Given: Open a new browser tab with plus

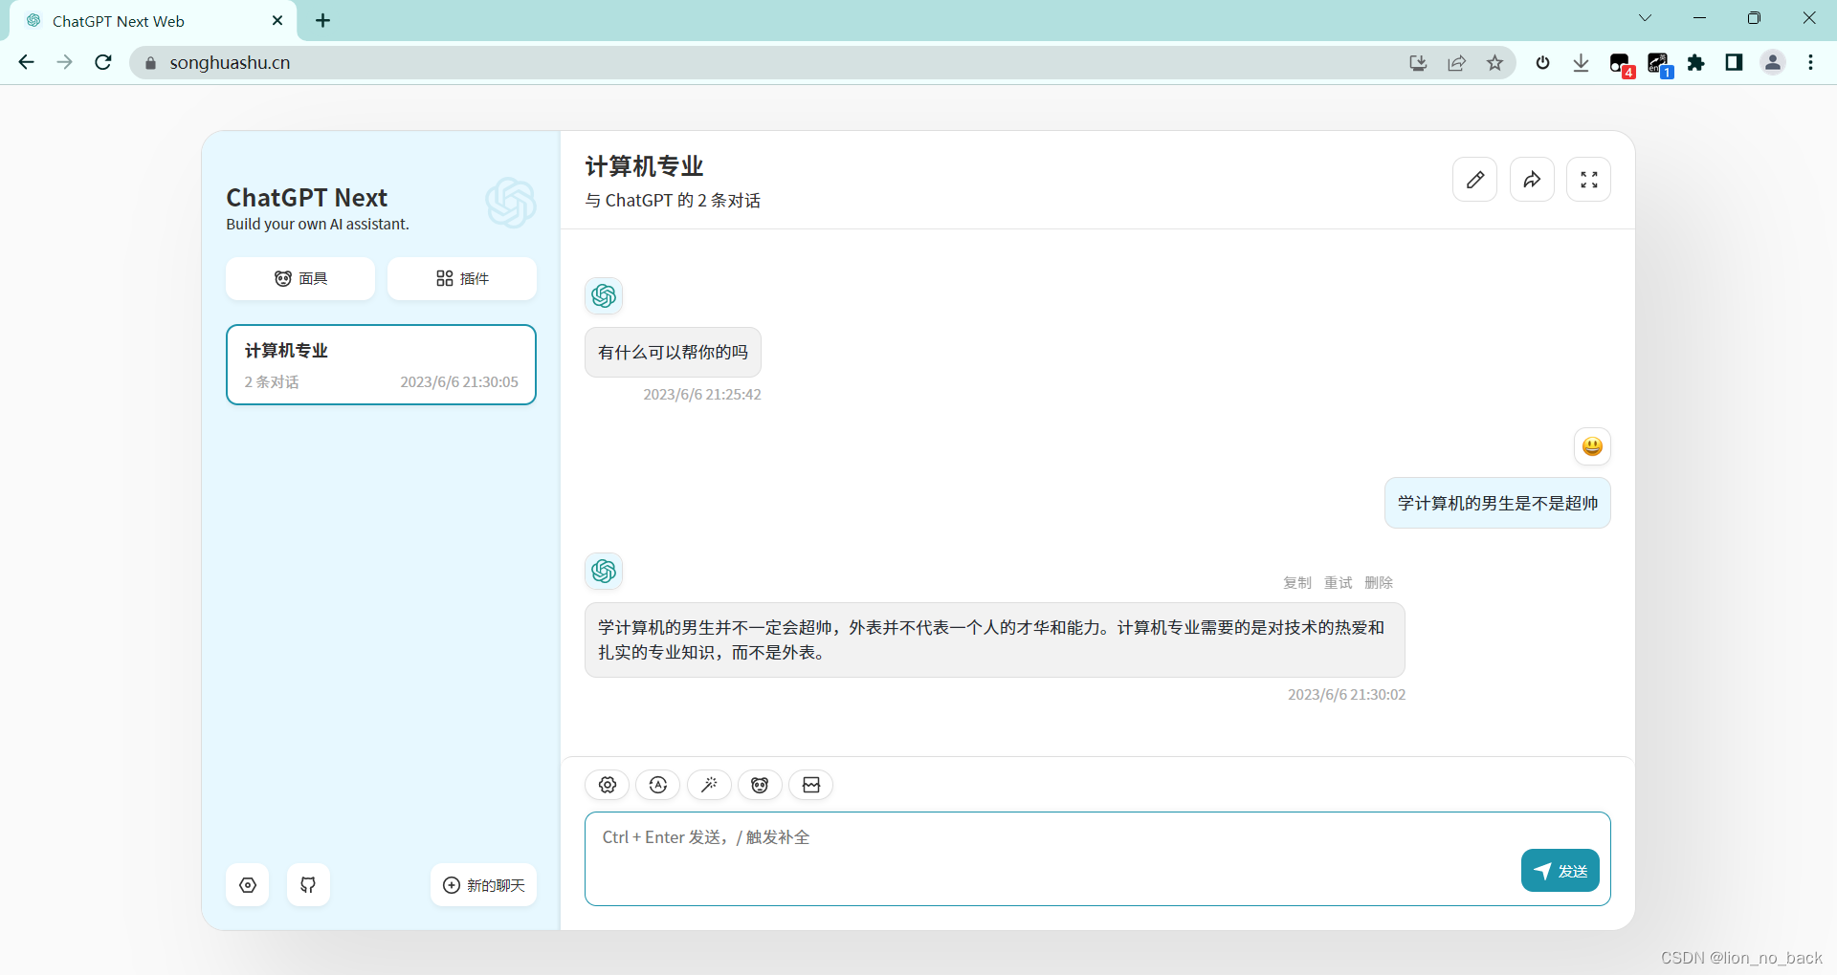Looking at the screenshot, I should pyautogui.click(x=323, y=21).
